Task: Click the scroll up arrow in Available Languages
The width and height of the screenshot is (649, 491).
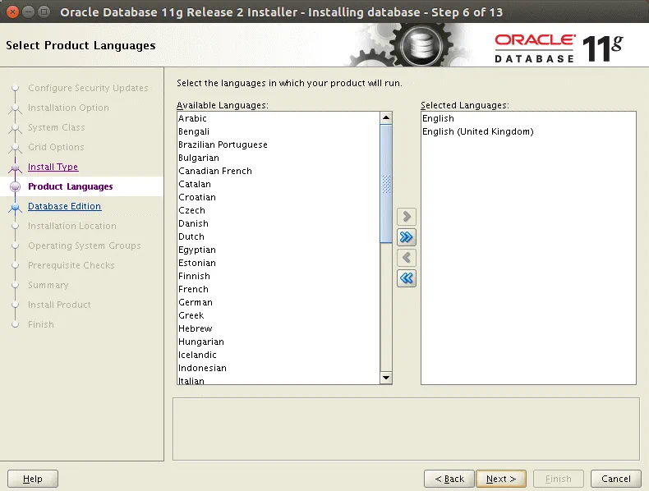Action: pos(386,118)
